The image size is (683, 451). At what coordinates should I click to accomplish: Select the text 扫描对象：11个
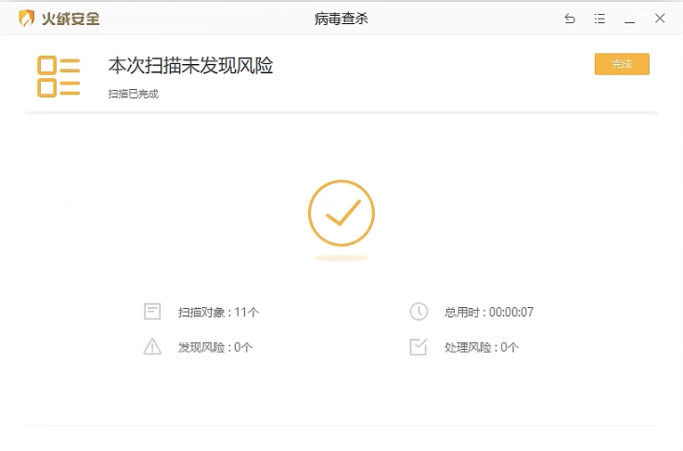click(219, 312)
